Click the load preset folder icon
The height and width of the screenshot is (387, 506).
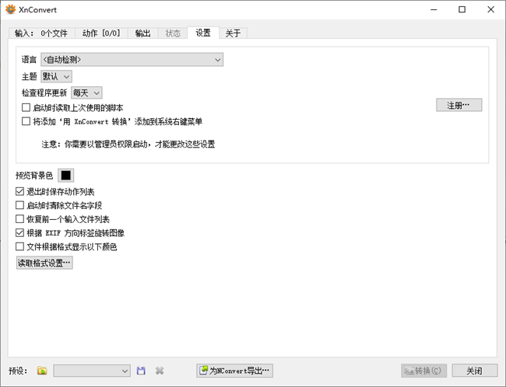pyautogui.click(x=42, y=371)
